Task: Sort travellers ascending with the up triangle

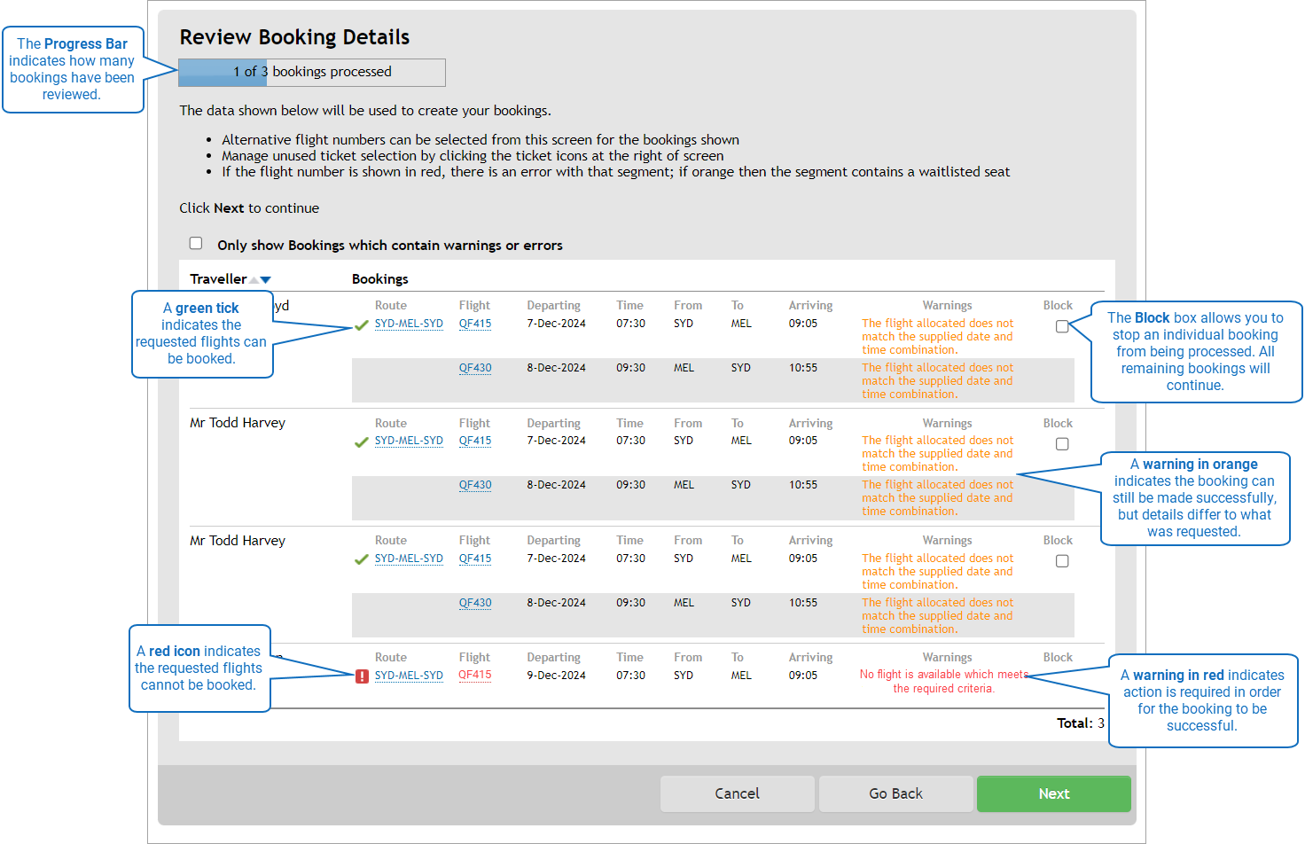Action: 254,278
